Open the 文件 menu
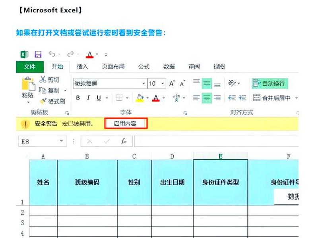Image resolution: width=318 pixels, height=238 pixels. tap(29, 67)
